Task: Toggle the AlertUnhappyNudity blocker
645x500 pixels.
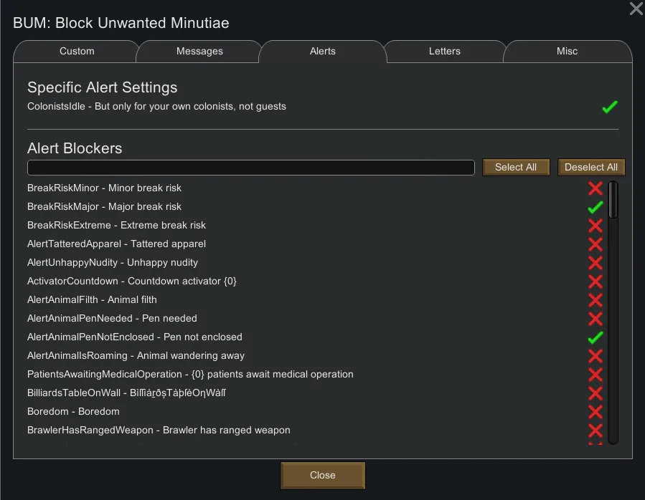Action: point(595,263)
